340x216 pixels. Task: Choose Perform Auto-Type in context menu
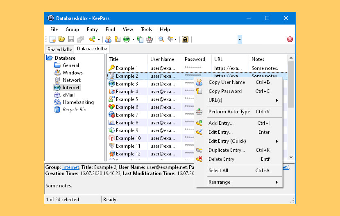(x=238, y=112)
